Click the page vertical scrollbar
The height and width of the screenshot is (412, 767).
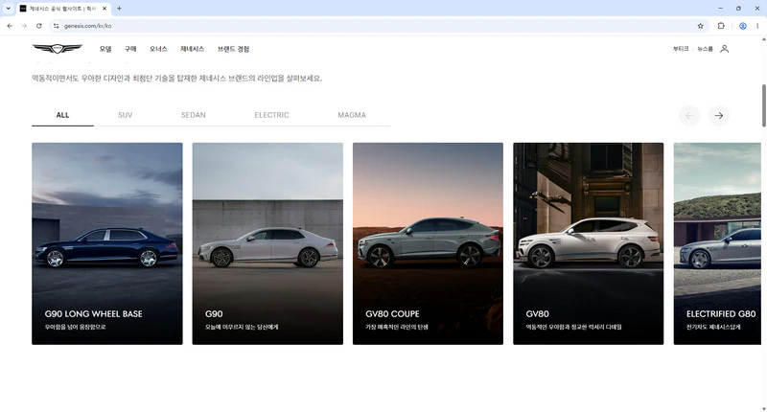(x=763, y=105)
